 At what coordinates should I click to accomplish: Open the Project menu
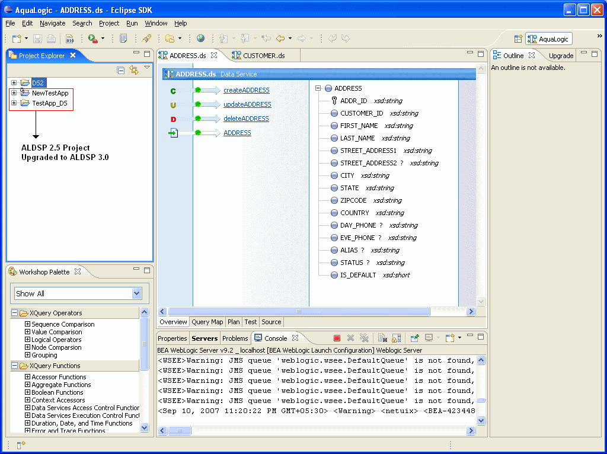click(109, 23)
